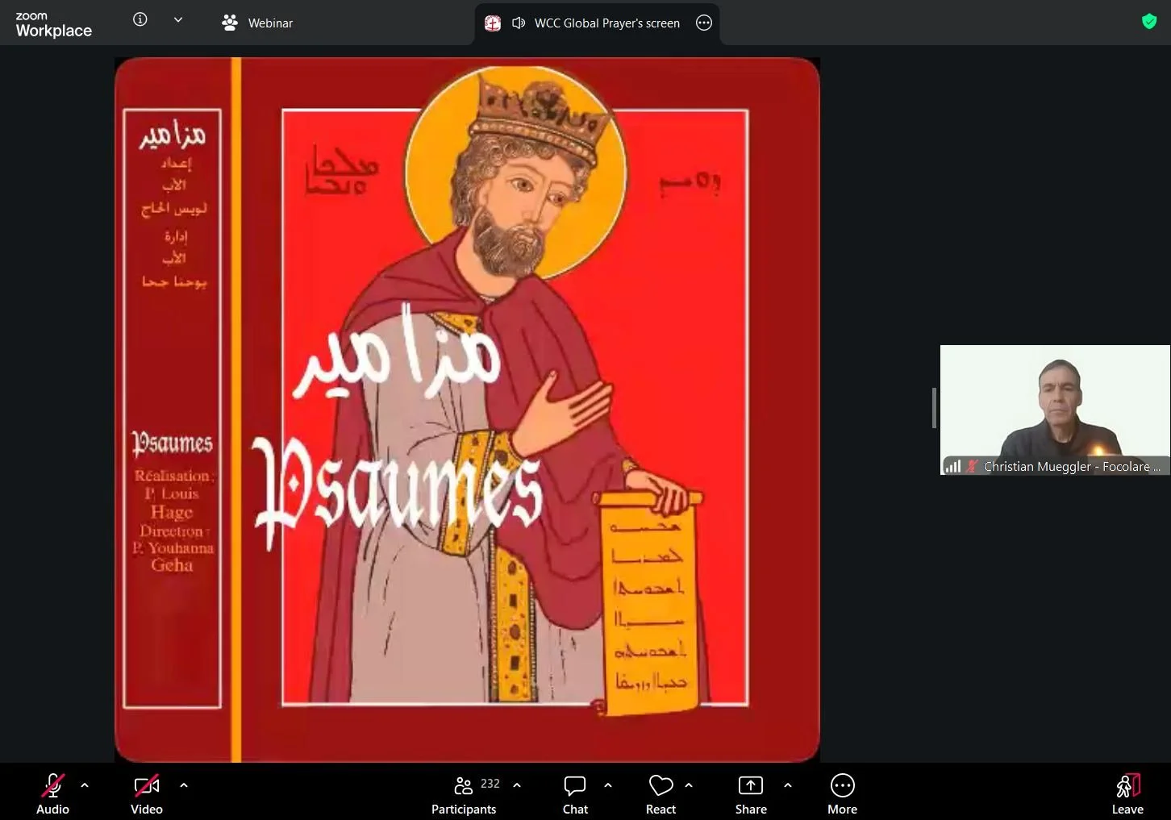Expand the share options caret
This screenshot has height=820, width=1171.
click(x=788, y=785)
